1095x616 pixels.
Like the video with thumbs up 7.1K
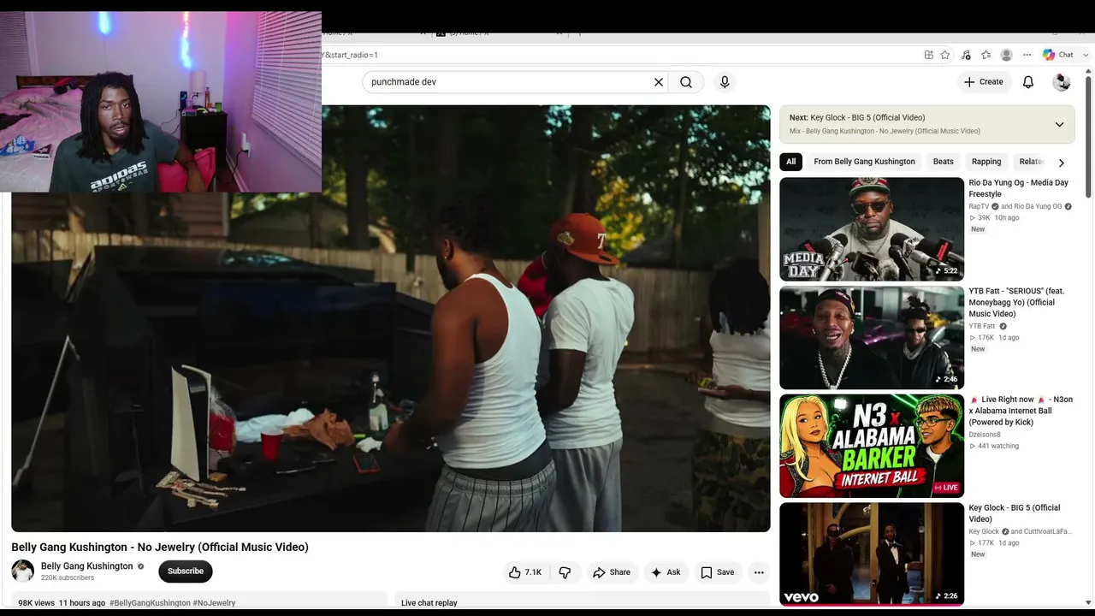pyautogui.click(x=525, y=572)
